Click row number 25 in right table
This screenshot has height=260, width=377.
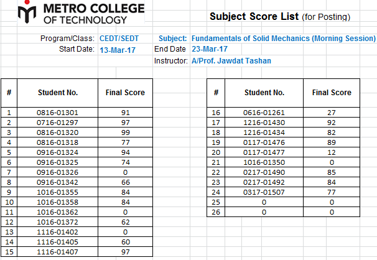click(216, 202)
